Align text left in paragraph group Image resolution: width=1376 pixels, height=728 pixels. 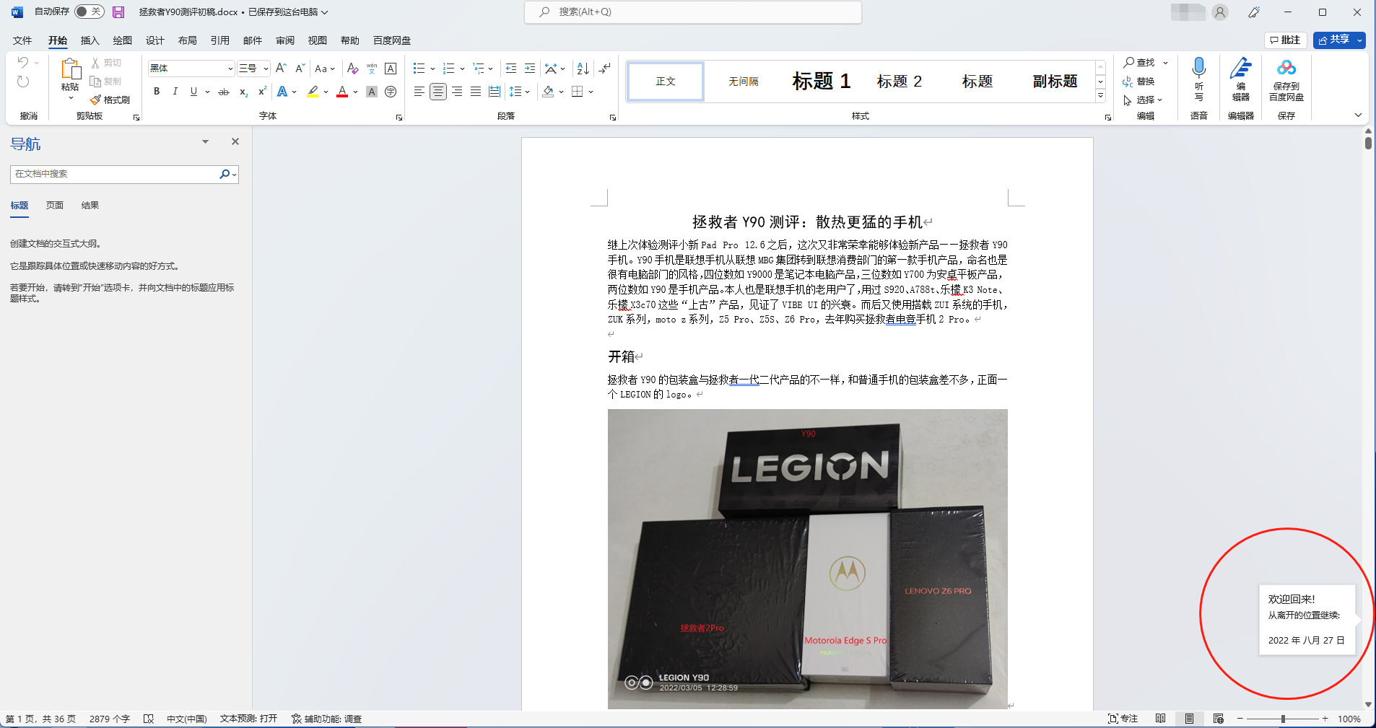point(419,92)
